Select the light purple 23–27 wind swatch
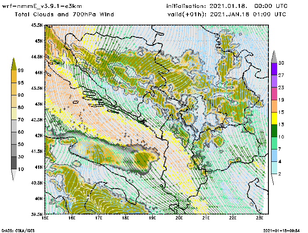This screenshot has width=308, height=233. tap(274, 81)
